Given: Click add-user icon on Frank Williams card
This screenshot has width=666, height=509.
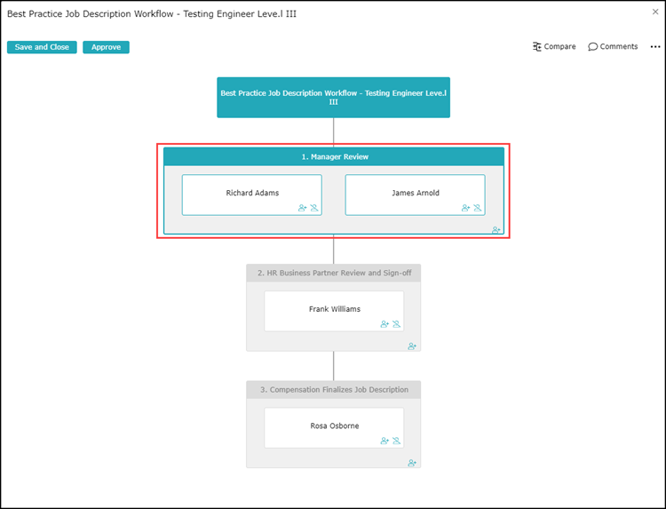Looking at the screenshot, I should click(385, 324).
